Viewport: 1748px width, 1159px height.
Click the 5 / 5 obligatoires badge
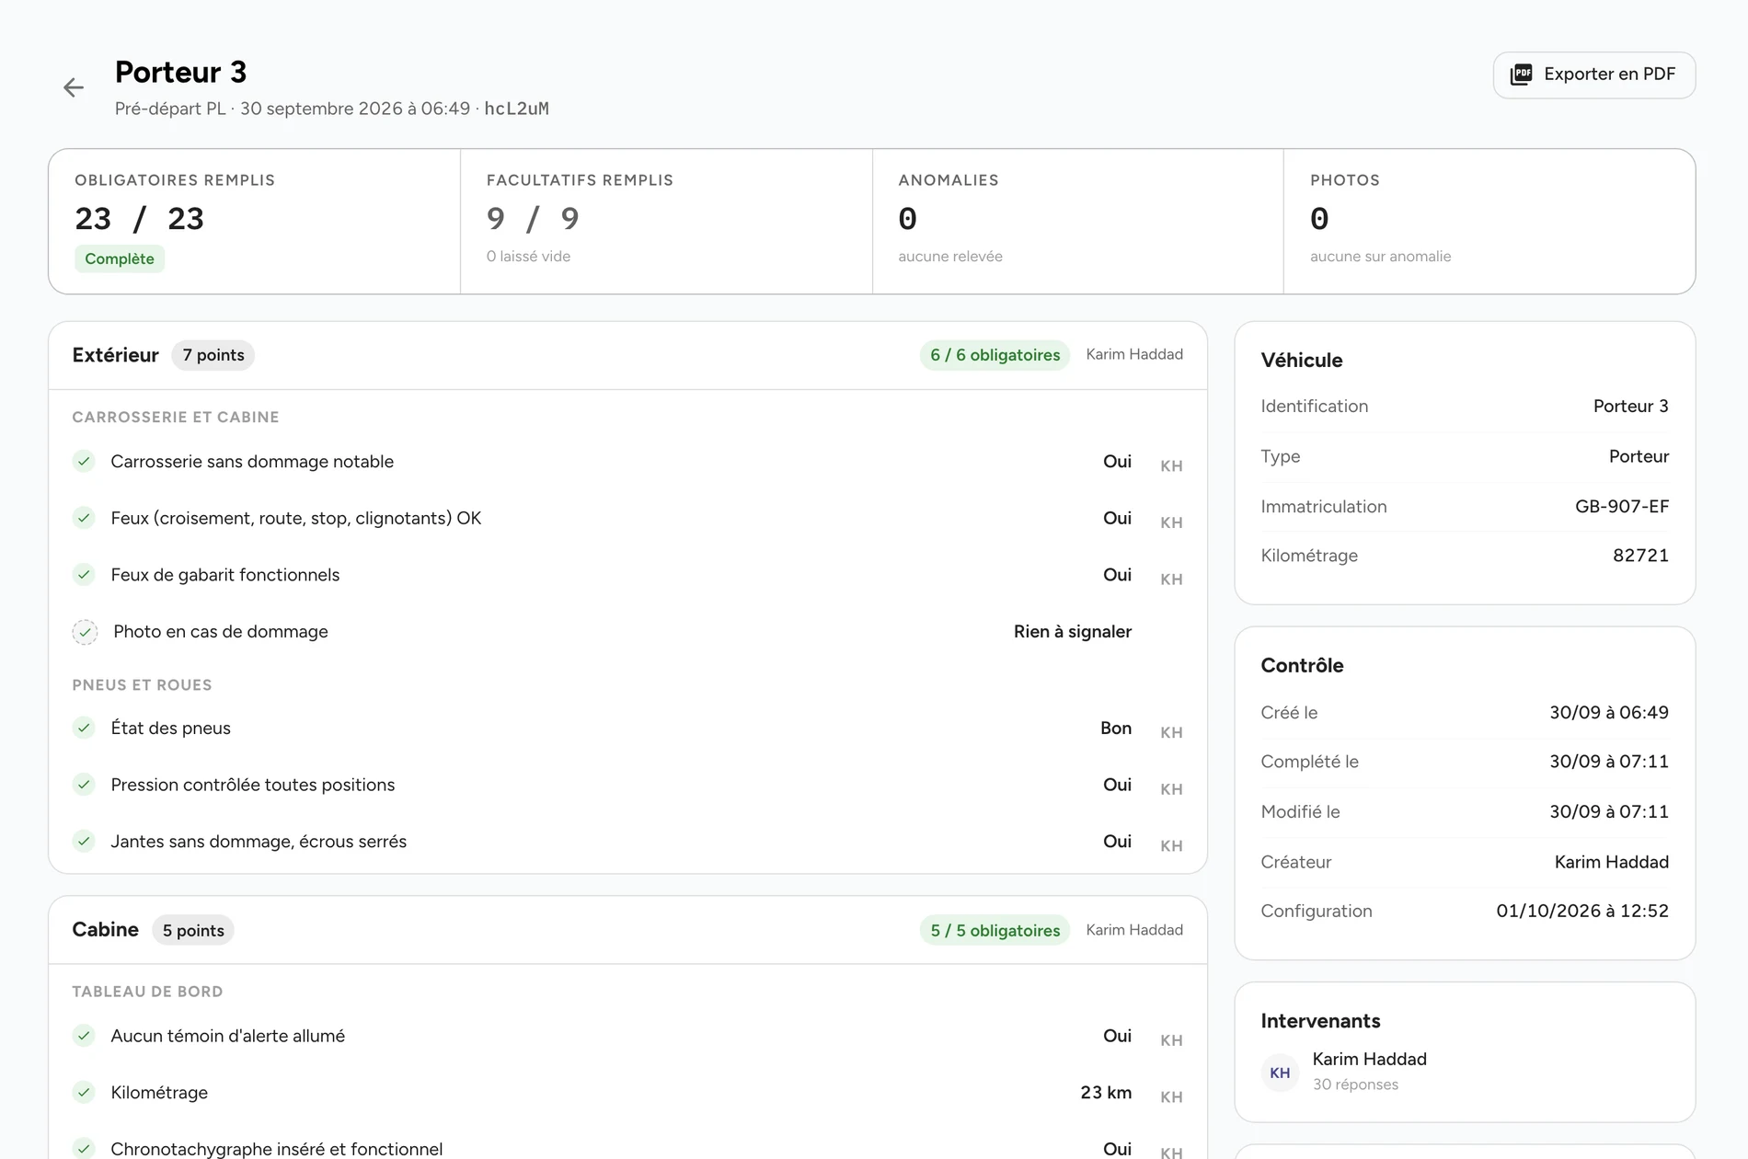coord(995,930)
